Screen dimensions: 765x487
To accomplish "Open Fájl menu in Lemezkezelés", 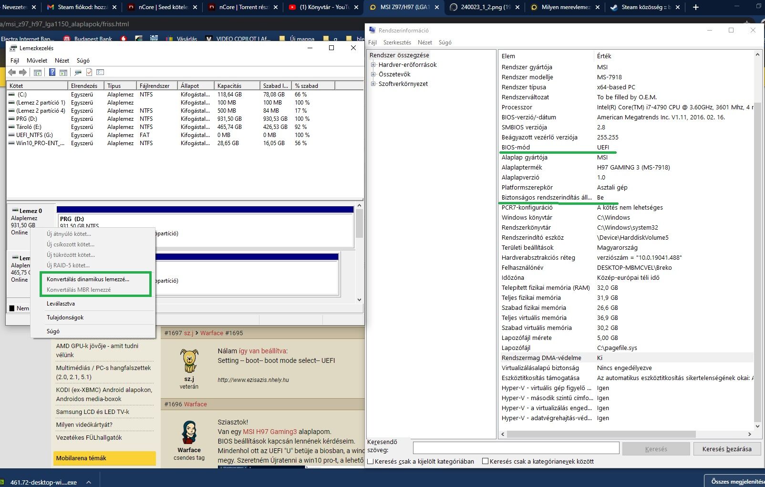I will [15, 61].
